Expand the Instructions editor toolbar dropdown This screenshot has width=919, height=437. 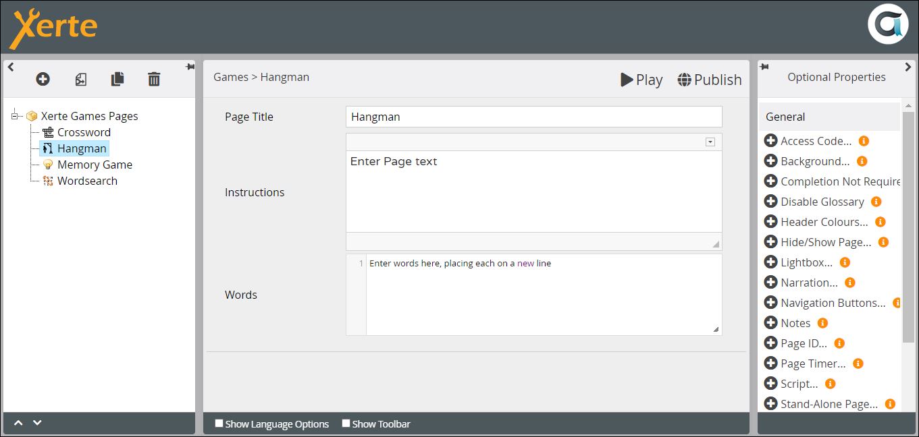710,142
